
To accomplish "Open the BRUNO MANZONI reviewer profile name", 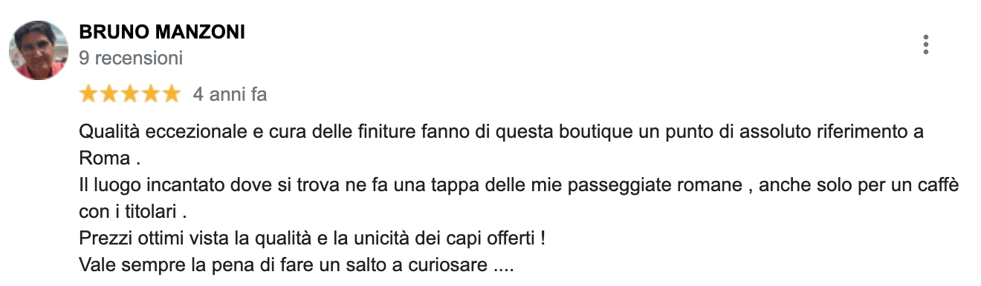I will 162,32.
